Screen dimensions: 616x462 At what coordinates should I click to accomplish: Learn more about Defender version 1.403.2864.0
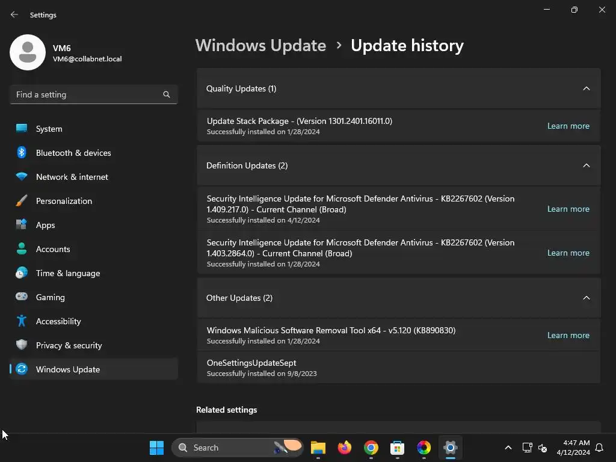tap(568, 253)
